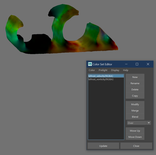Click the Maya logo icon in title bar
This screenshot has width=156, height=155.
(x=90, y=64)
